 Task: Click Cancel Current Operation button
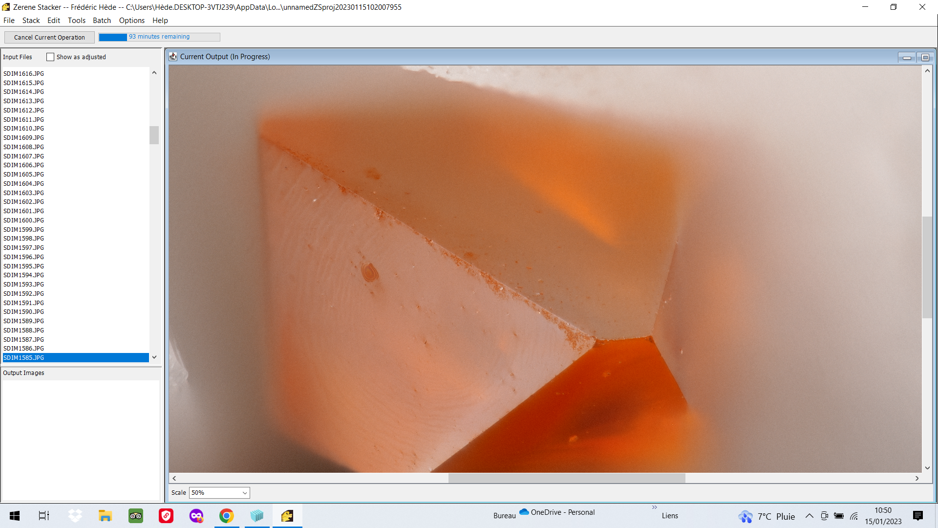[x=49, y=38]
